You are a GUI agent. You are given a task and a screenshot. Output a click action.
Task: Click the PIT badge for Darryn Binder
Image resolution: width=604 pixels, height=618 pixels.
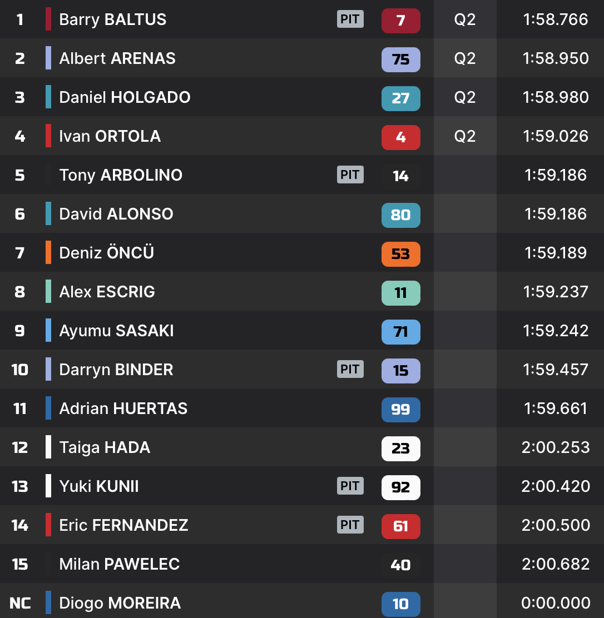coord(350,370)
